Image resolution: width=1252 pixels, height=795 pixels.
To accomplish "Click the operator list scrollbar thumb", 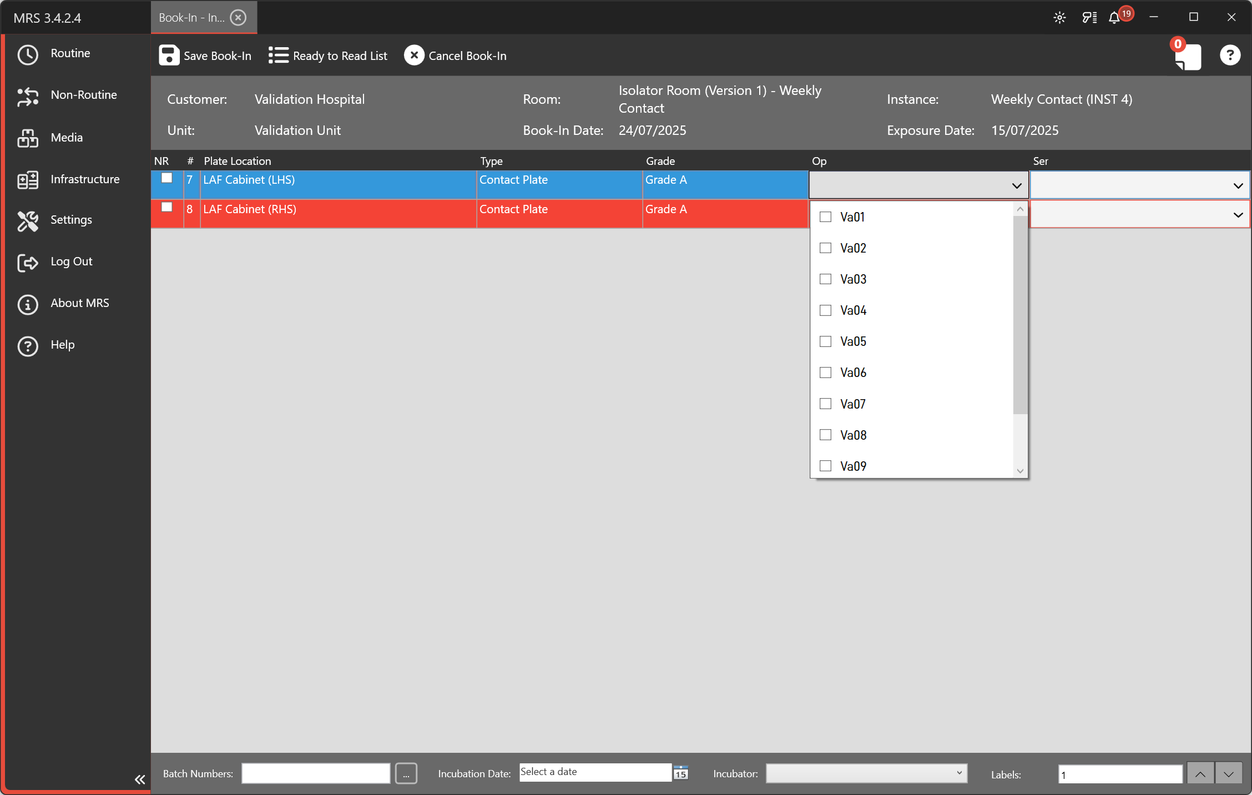I will (1020, 314).
